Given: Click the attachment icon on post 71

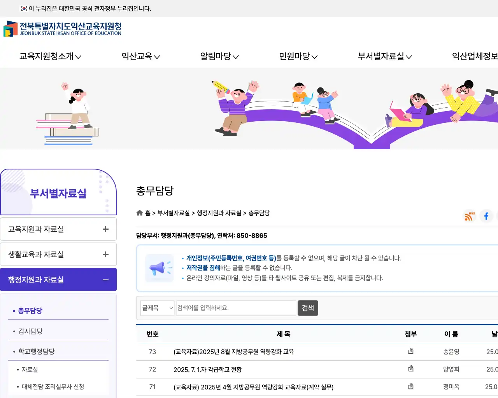Looking at the screenshot, I should pyautogui.click(x=410, y=386).
